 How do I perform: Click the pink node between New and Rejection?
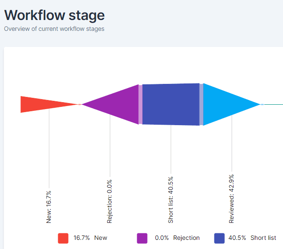point(79,104)
